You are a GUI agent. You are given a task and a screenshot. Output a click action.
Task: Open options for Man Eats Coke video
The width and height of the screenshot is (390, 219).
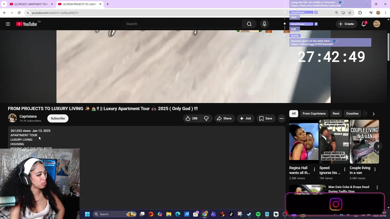point(377,187)
